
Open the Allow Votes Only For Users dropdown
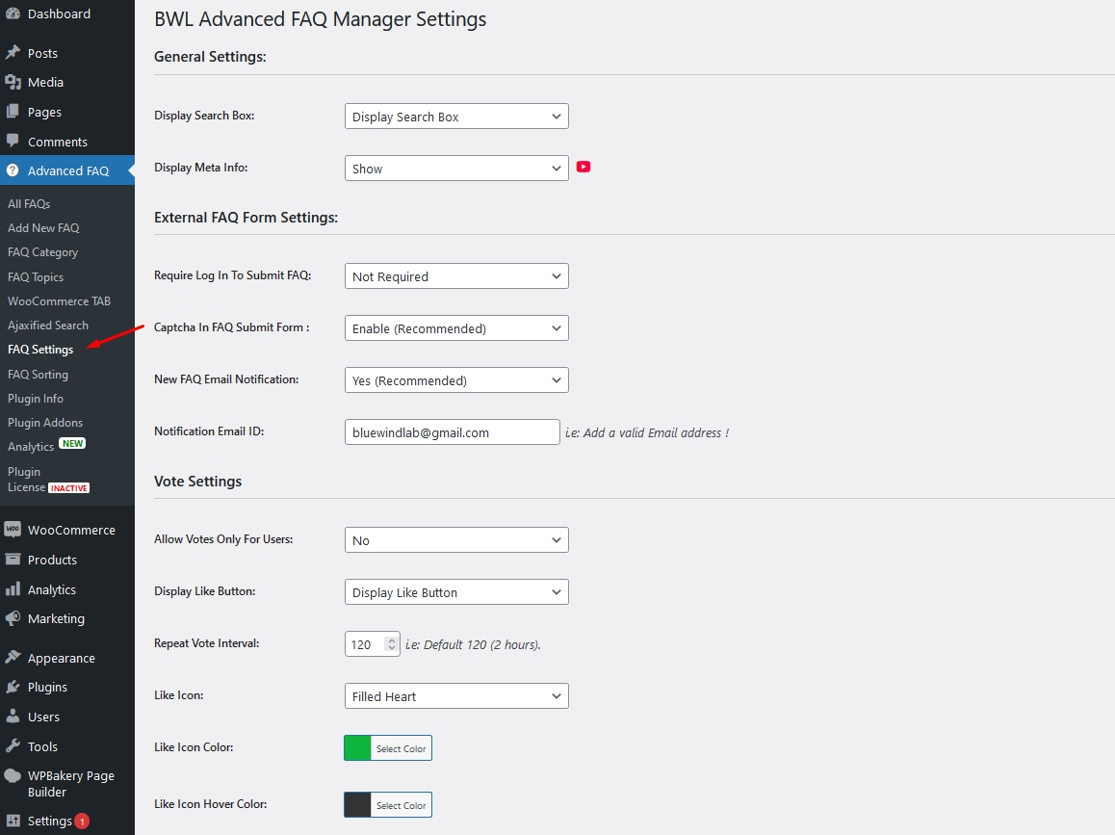click(455, 539)
